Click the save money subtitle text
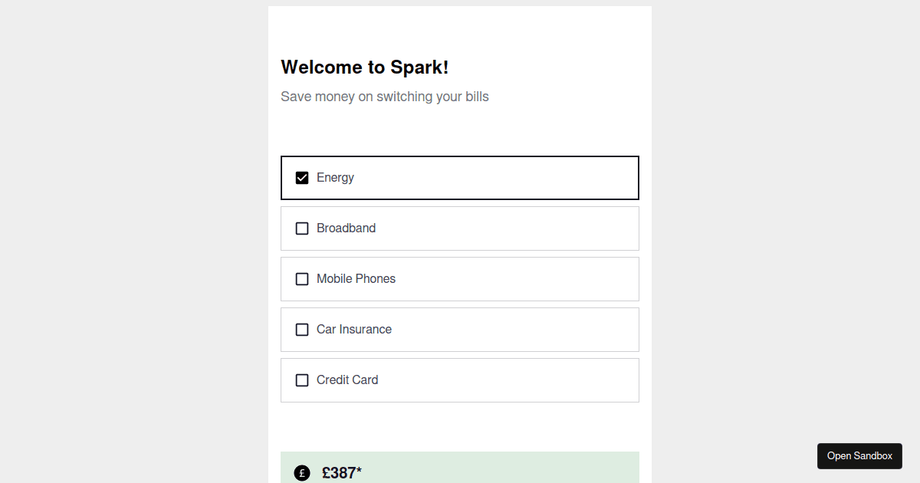 (x=385, y=96)
